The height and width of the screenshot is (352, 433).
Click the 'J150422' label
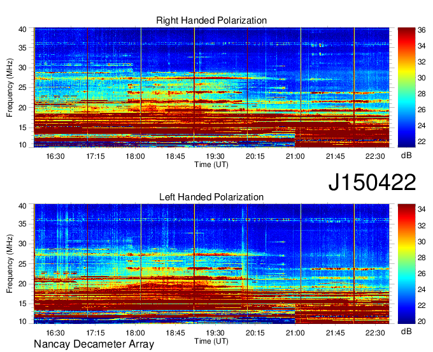pyautogui.click(x=372, y=182)
